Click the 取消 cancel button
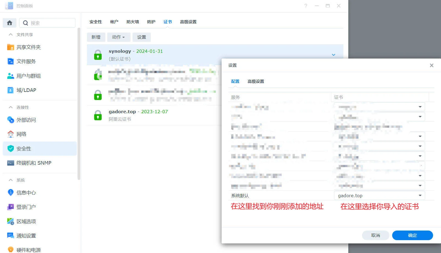441x253 pixels. pyautogui.click(x=375, y=235)
